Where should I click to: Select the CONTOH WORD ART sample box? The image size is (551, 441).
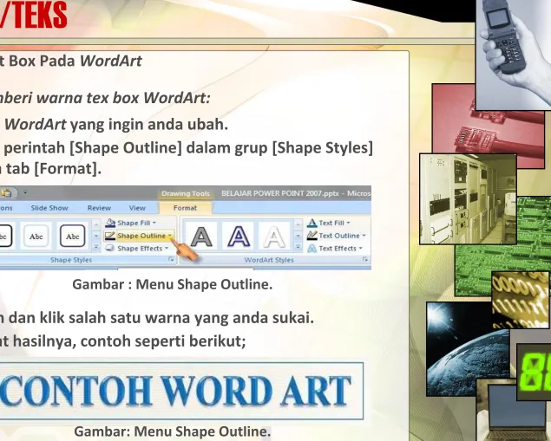tap(181, 391)
